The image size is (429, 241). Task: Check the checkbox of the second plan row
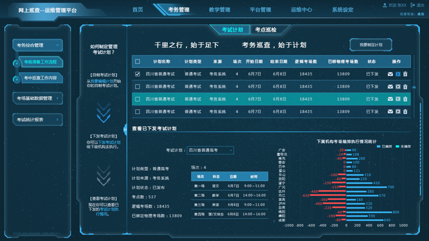(138, 87)
